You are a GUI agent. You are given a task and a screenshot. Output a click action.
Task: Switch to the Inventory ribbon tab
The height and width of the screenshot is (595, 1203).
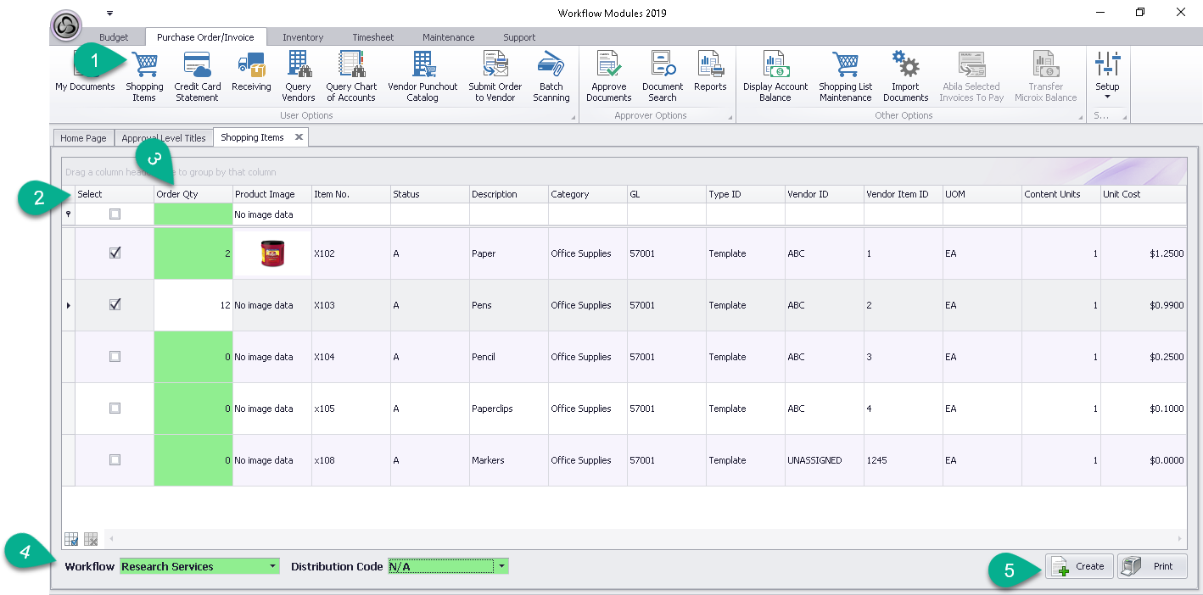click(303, 37)
